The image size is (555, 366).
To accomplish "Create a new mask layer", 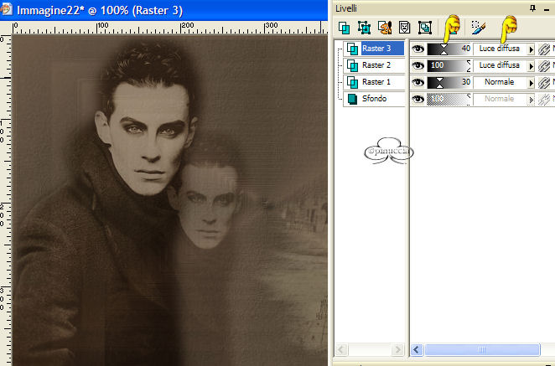I will tap(405, 28).
